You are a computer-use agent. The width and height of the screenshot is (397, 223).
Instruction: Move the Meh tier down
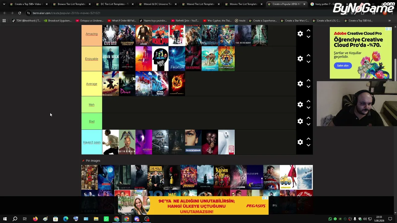[308, 107]
